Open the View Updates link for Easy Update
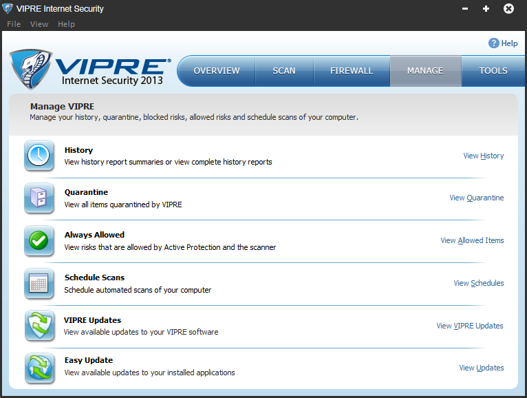The height and width of the screenshot is (398, 527). [x=482, y=368]
